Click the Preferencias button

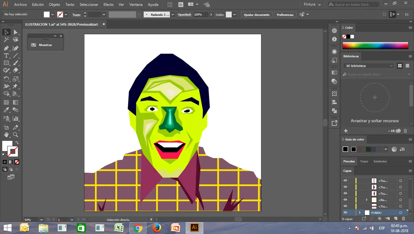(x=285, y=15)
